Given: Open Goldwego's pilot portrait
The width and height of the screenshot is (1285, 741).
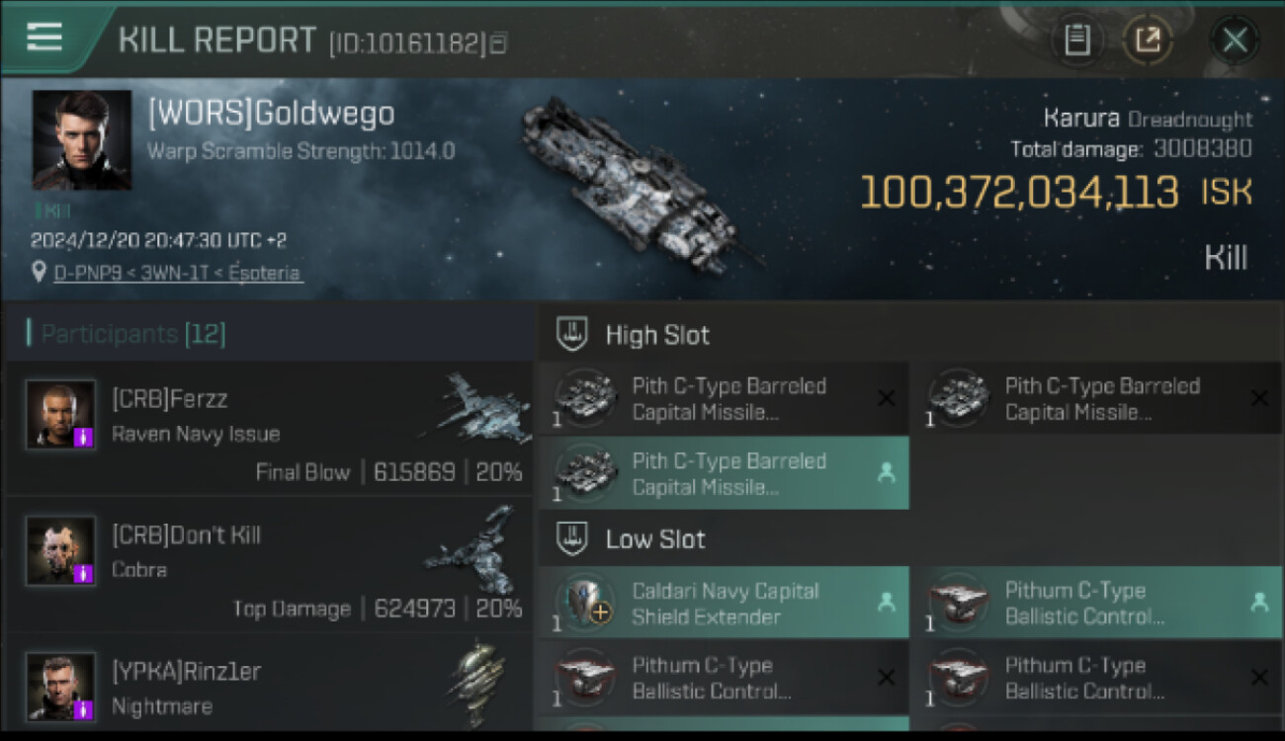Looking at the screenshot, I should pyautogui.click(x=81, y=139).
